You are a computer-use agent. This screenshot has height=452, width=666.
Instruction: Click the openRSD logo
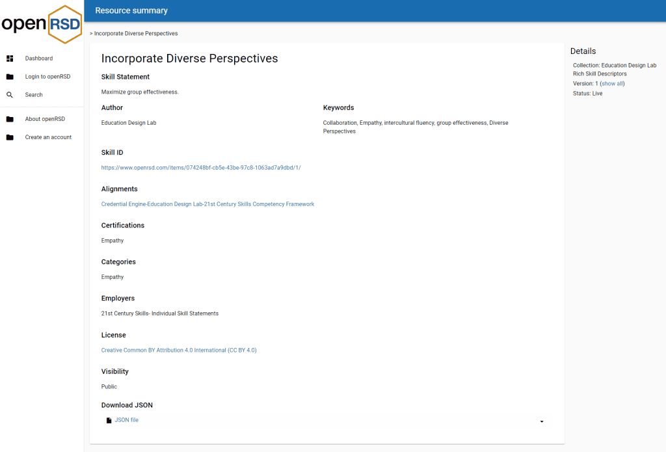click(x=42, y=24)
